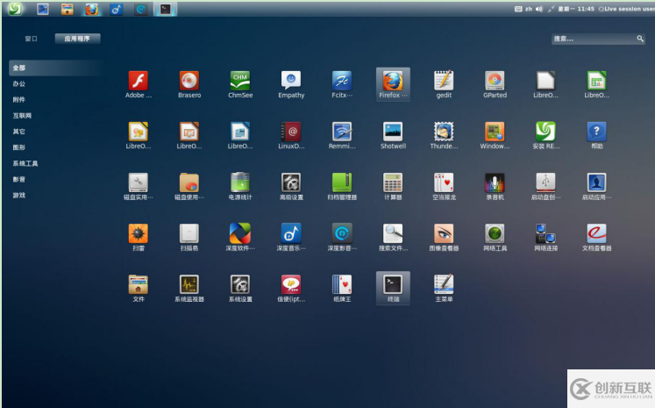Open 系统设置 system settings
The height and width of the screenshot is (408, 655).
tap(240, 284)
